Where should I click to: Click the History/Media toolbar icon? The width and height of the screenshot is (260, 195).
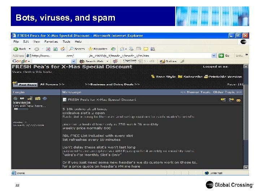(x=113, y=49)
